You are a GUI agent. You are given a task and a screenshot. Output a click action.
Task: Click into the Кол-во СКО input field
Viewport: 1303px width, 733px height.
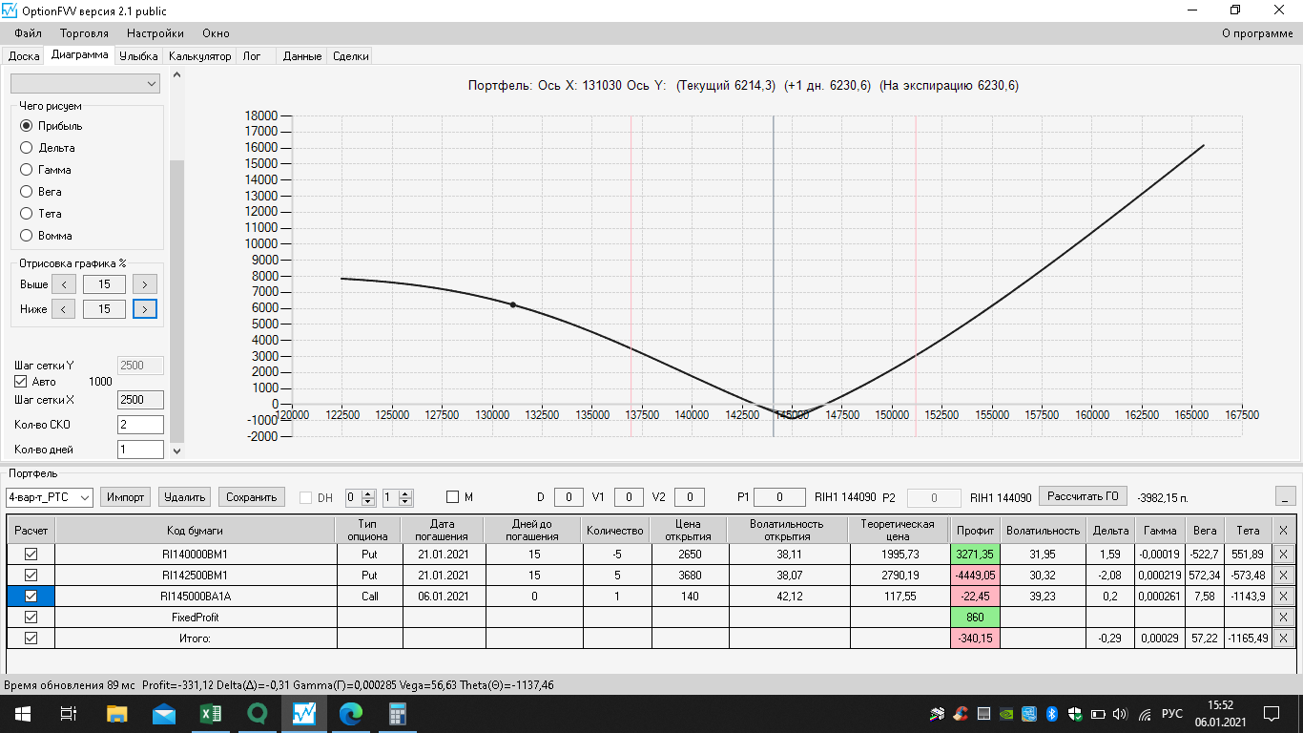point(140,425)
